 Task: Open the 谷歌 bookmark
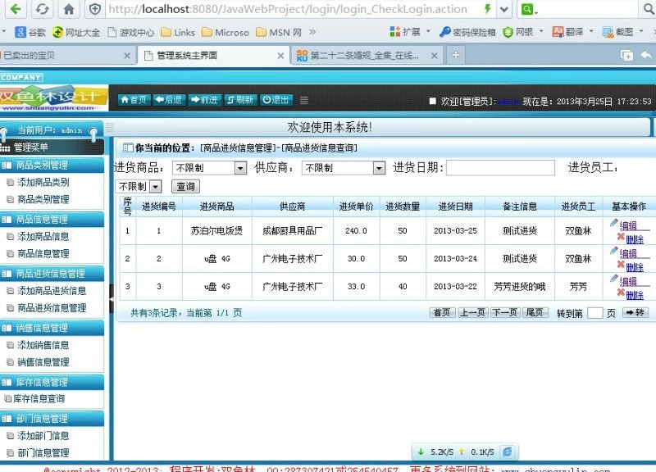(30, 32)
